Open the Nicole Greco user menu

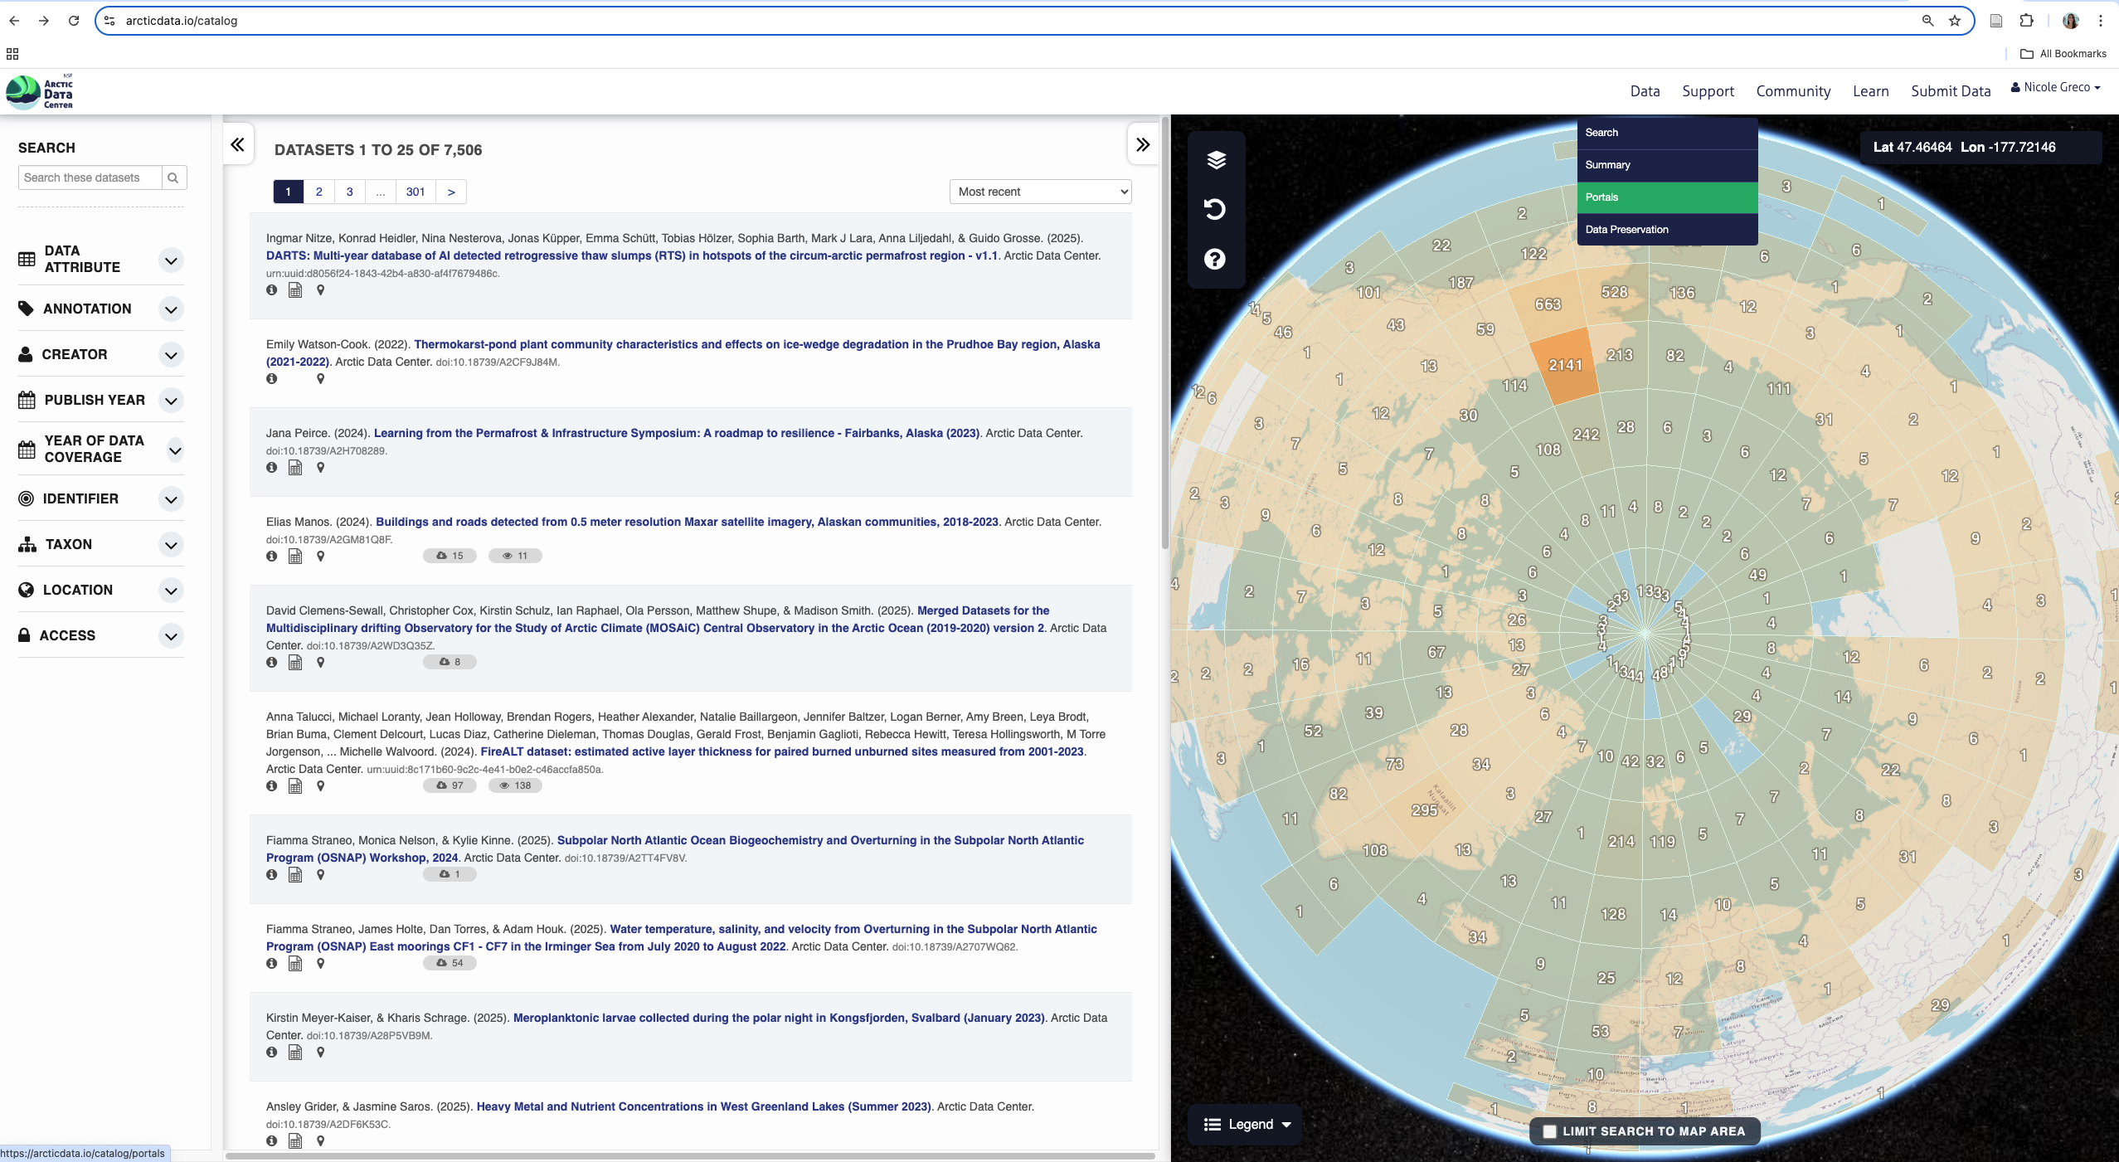[2056, 87]
